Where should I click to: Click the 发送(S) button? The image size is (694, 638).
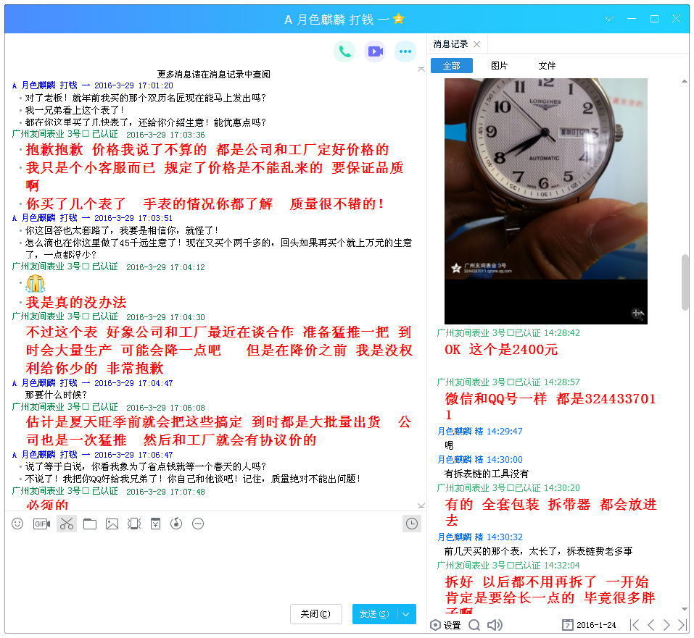374,615
